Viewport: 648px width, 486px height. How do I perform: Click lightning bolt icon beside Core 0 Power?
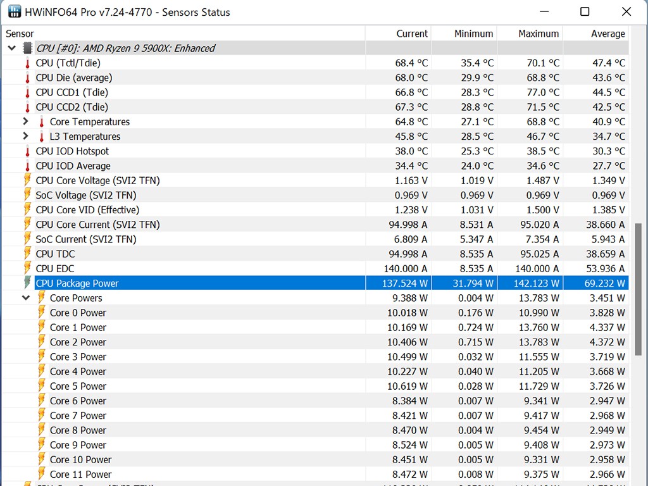tap(42, 313)
